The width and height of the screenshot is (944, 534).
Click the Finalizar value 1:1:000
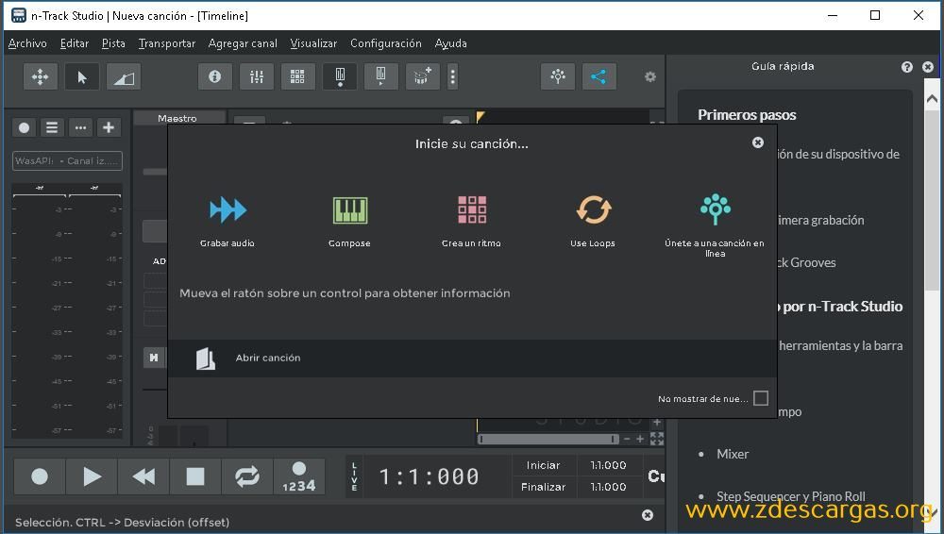(x=608, y=487)
